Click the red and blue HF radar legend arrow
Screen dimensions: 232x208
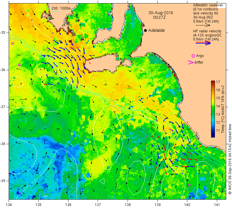[203, 43]
